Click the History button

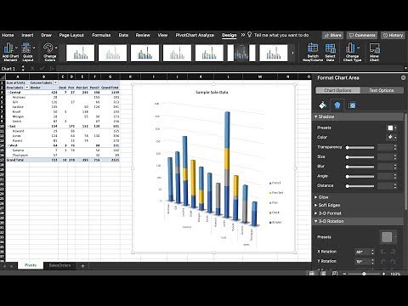coord(393,35)
